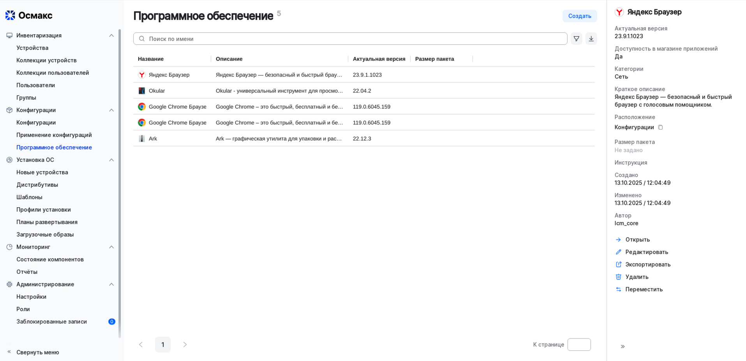Click the Google Chrome icon in the first Chrome row
The width and height of the screenshot is (746, 361).
tap(142, 106)
